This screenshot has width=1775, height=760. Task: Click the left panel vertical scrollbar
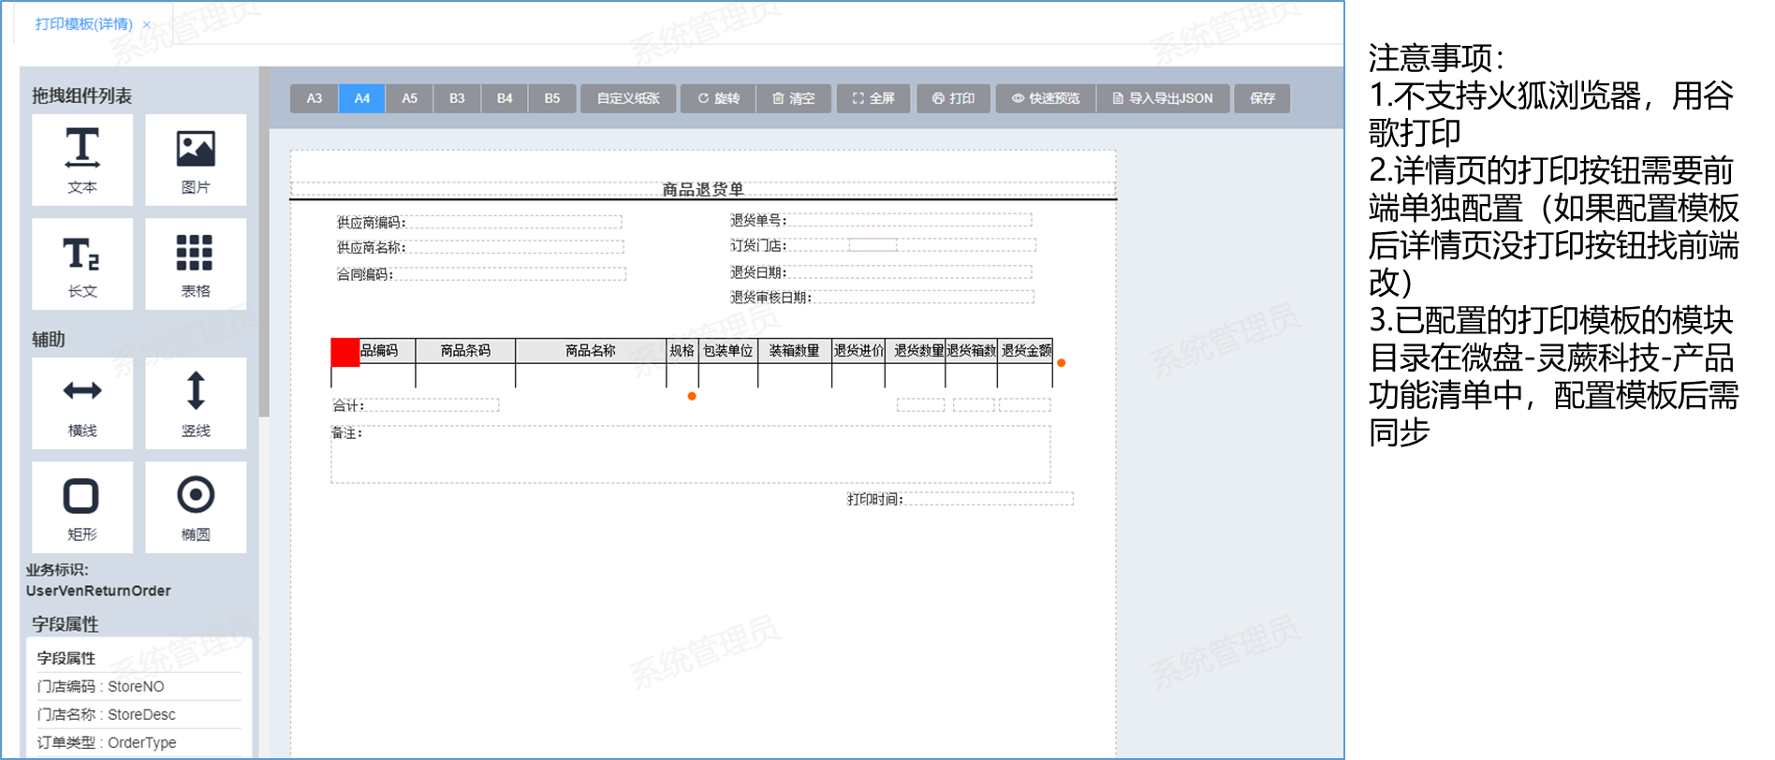[x=264, y=241]
